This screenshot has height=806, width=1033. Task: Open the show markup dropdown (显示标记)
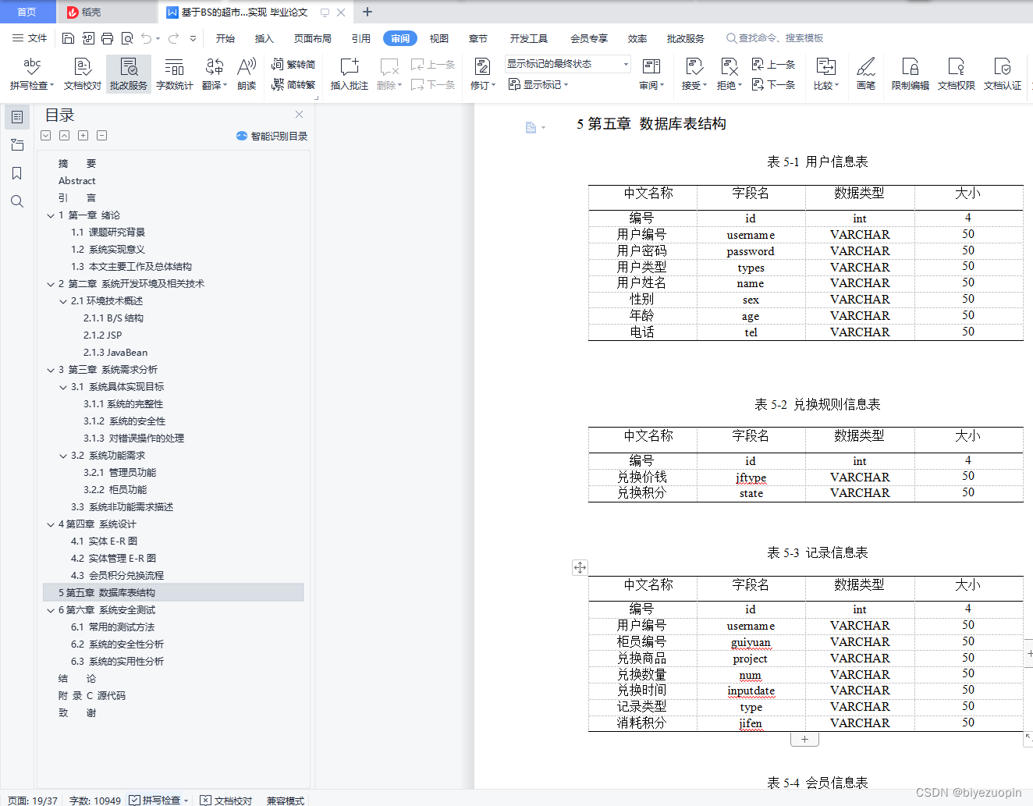tap(538, 84)
